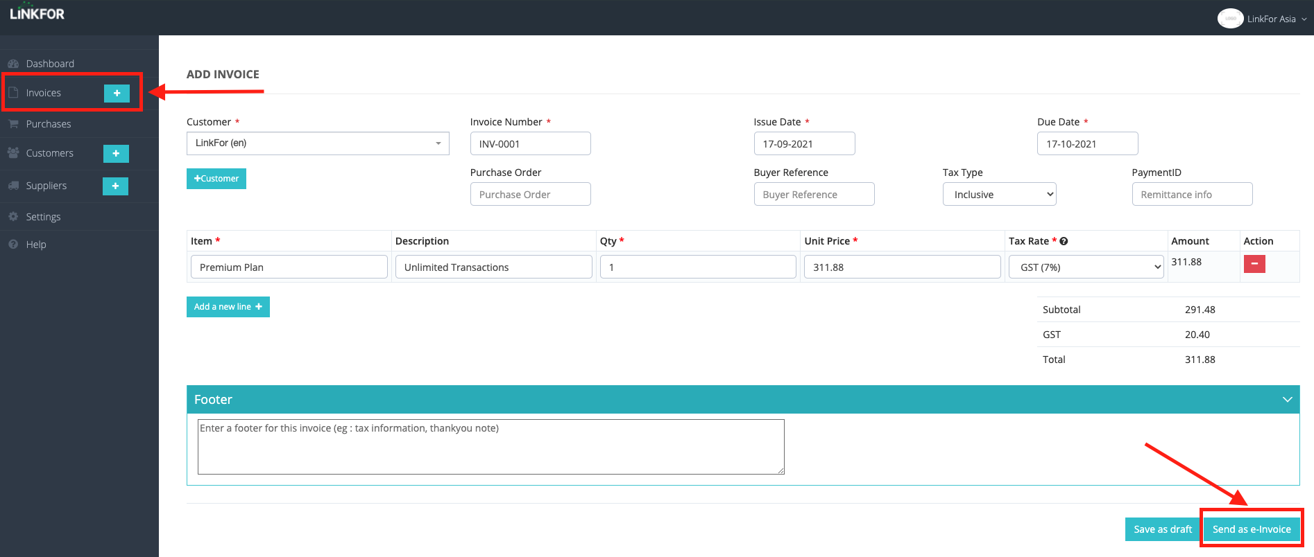Add a new invoice with plus button

point(117,93)
